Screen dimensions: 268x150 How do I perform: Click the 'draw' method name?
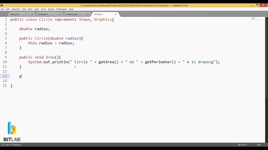tap(50, 57)
